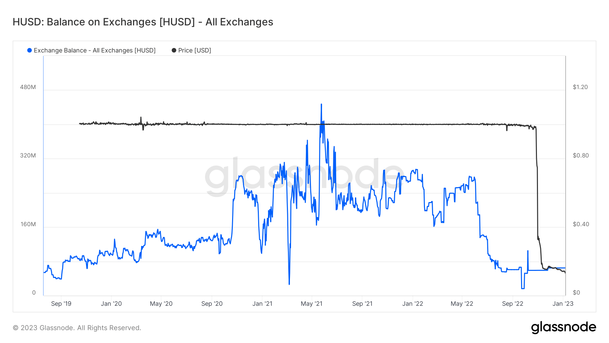Click the $0.80 right axis label
This screenshot has width=609, height=343.
[581, 155]
